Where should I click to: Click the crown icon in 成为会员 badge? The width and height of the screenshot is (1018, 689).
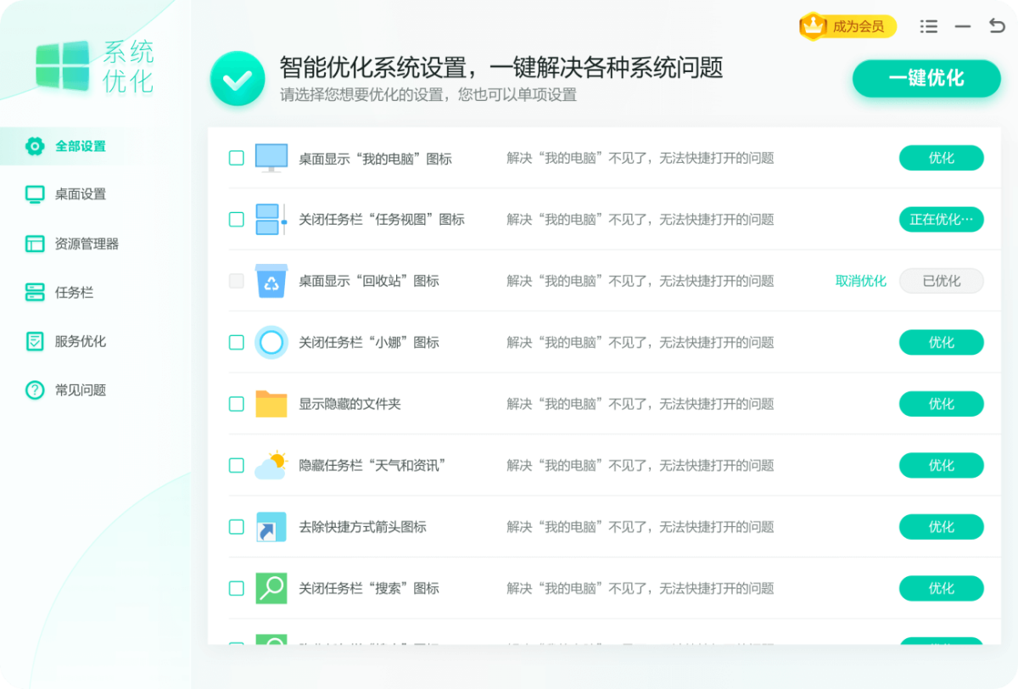tap(813, 26)
